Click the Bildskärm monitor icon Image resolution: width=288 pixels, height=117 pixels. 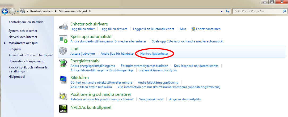(63, 80)
